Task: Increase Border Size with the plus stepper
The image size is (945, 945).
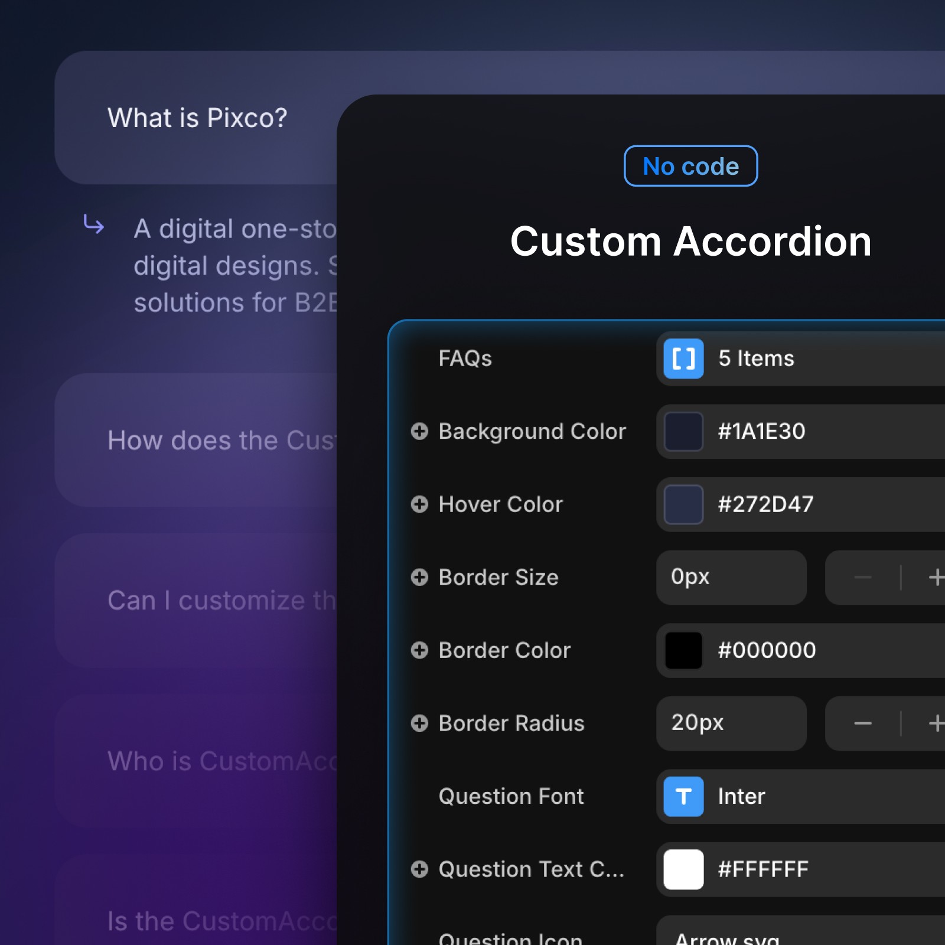Action: coord(936,578)
